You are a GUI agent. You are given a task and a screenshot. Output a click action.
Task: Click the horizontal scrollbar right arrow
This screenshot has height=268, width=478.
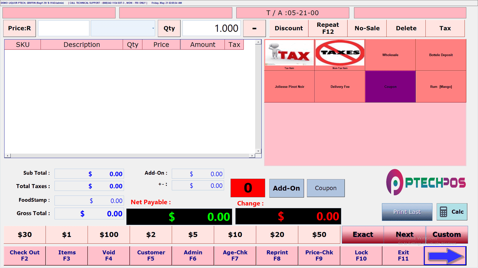pos(252,156)
